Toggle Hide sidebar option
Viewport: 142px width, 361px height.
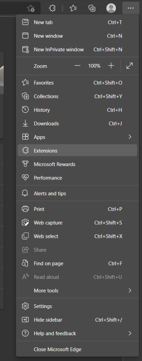click(77, 320)
